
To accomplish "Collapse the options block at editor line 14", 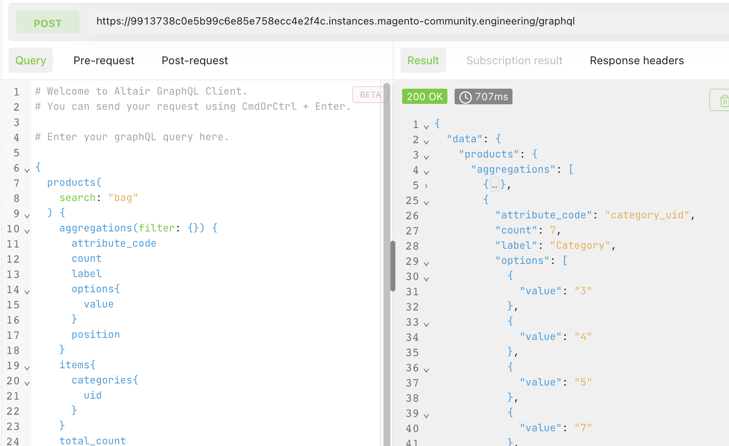I will [x=27, y=291].
